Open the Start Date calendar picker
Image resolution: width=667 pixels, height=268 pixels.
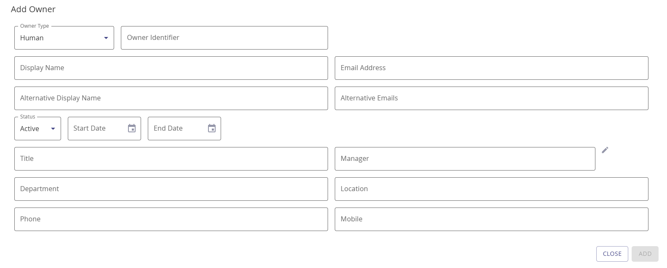coord(132,128)
